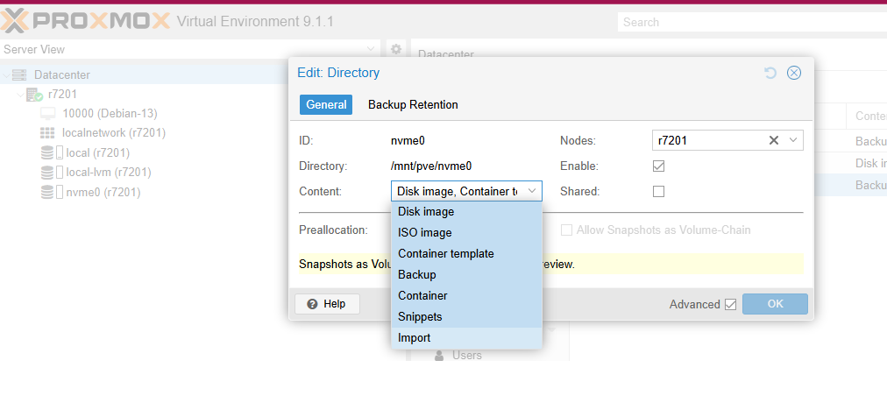
Task: Toggle the Enable checkbox
Action: pos(659,166)
